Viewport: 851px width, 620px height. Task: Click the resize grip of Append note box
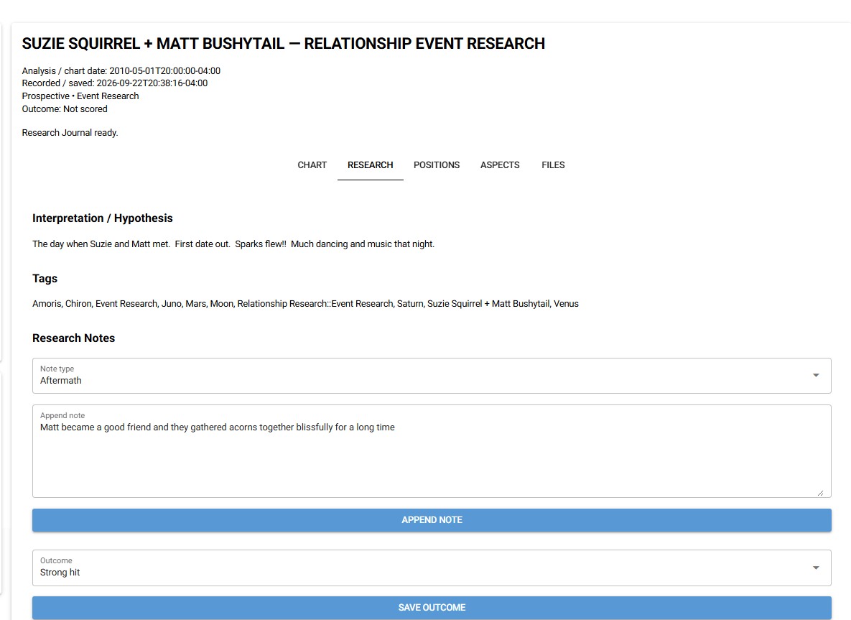[x=820, y=493]
